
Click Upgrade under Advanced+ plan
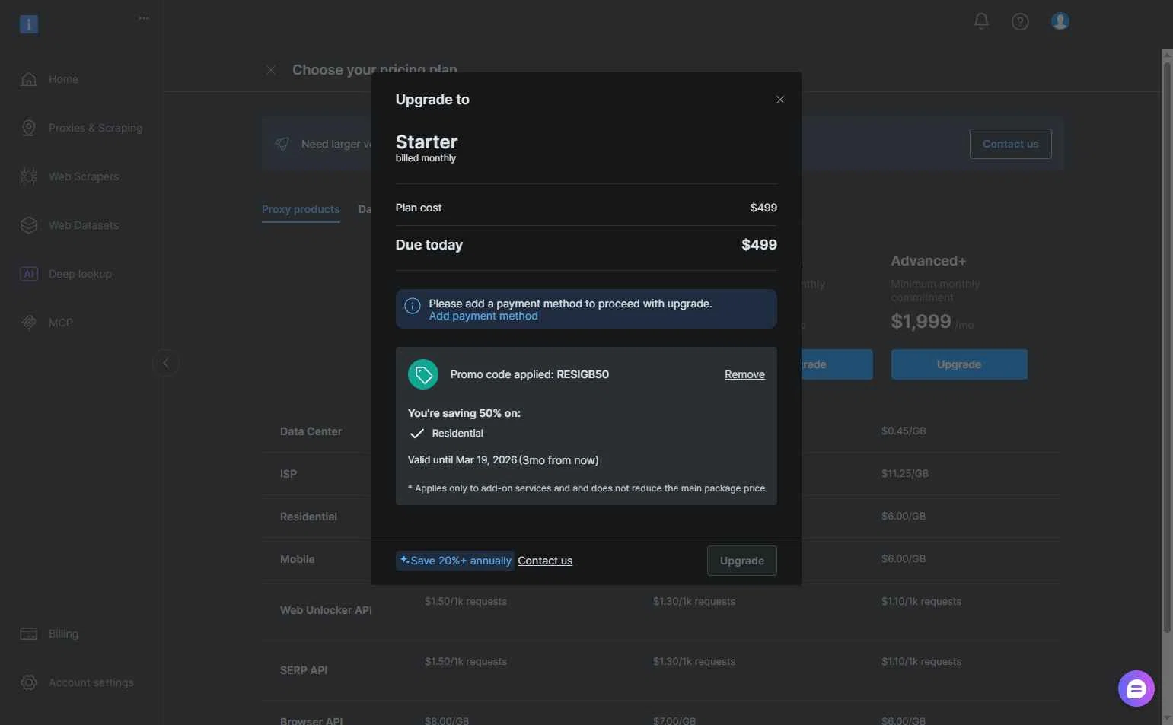pos(959,364)
